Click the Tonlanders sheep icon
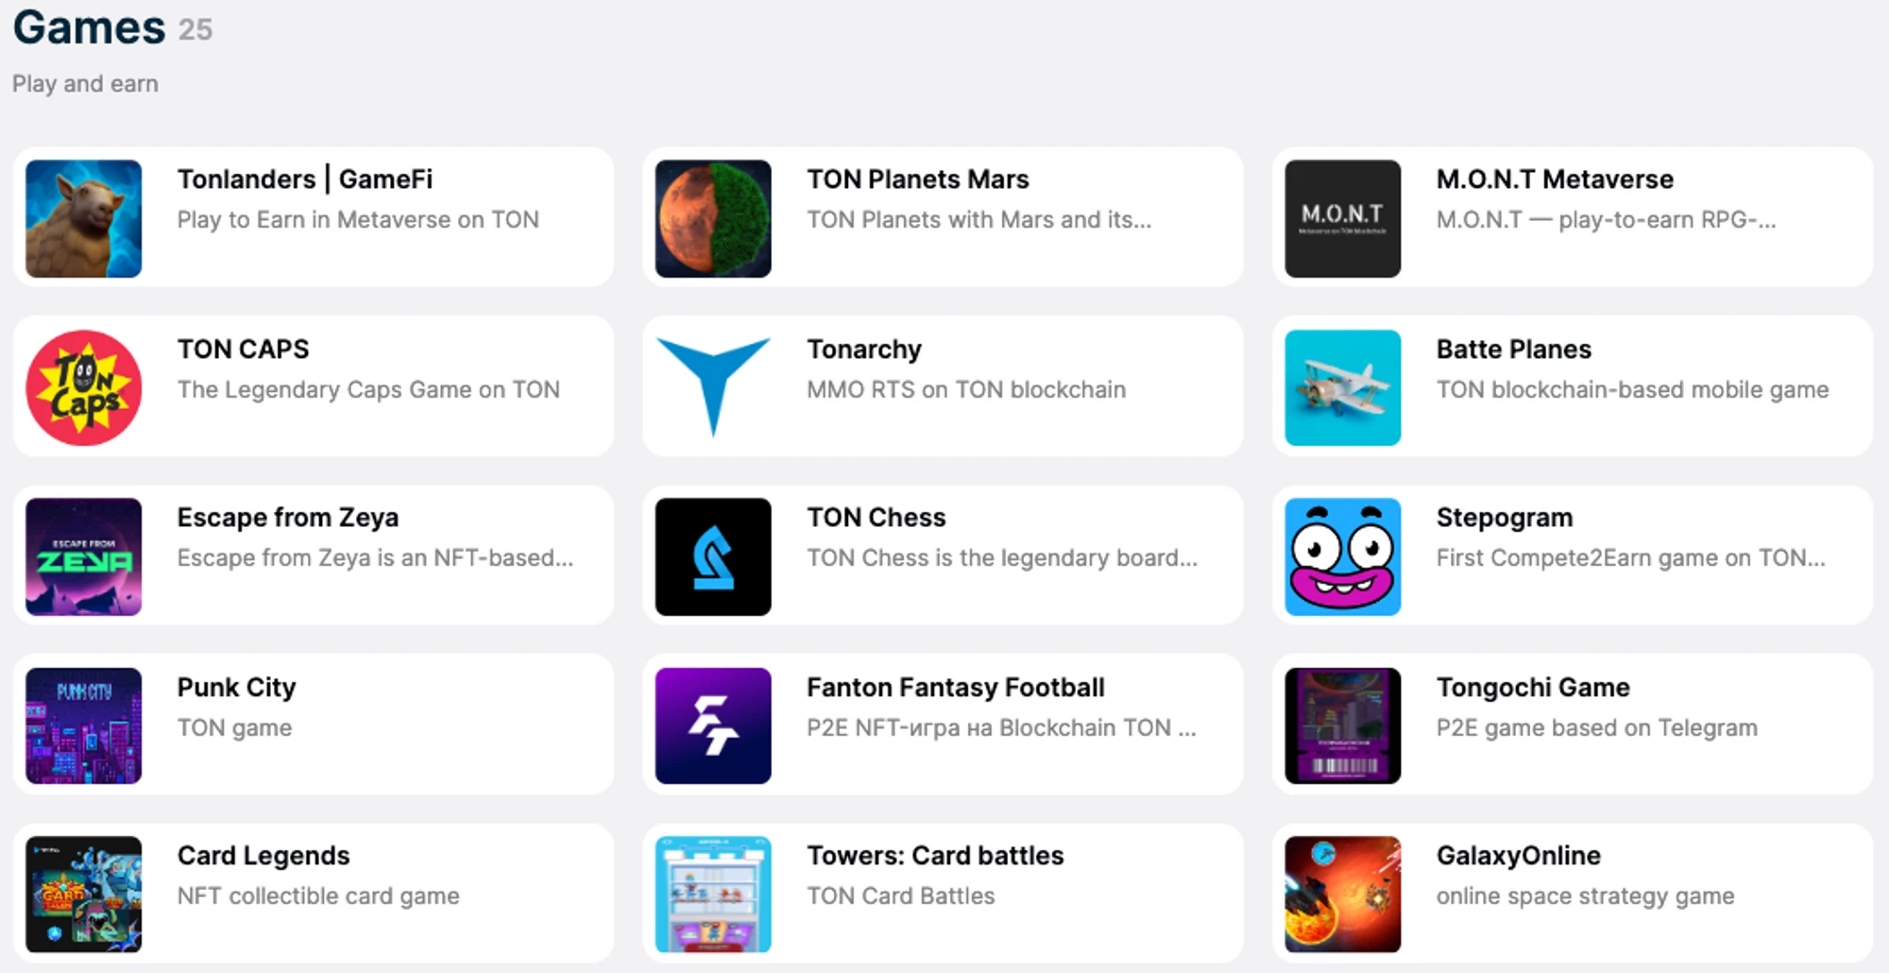Viewport: 1889px width, 973px height. (x=84, y=218)
